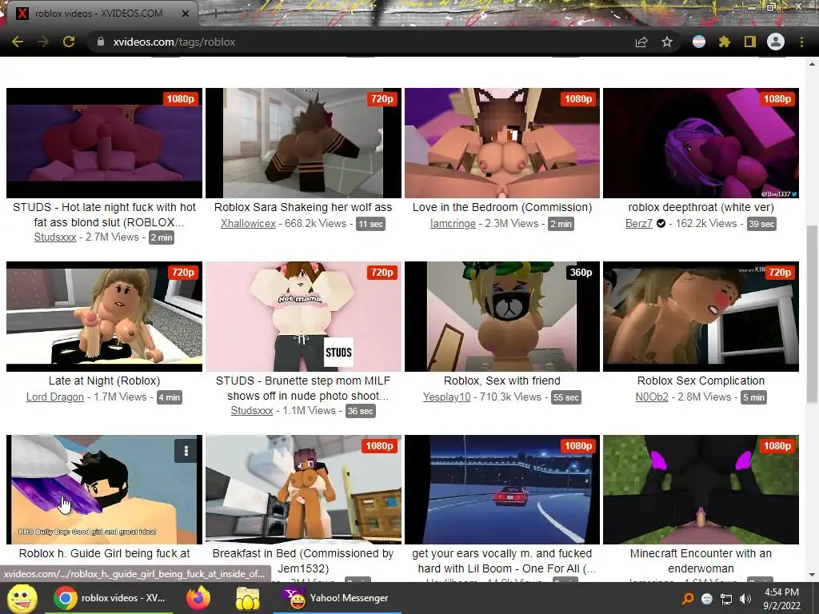Click the Minecraft Encounter video thumbnail
Viewport: 819px width, 614px height.
(701, 489)
